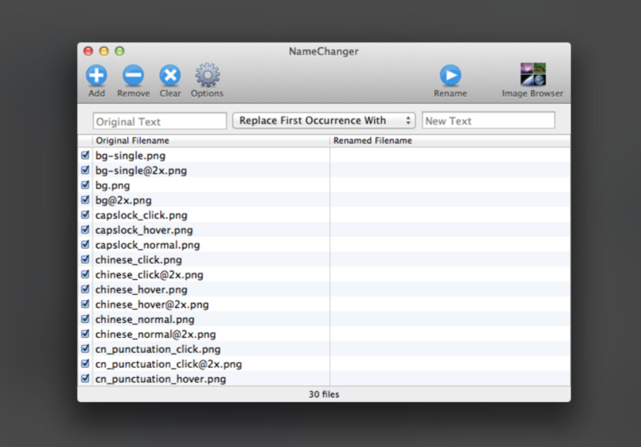The image size is (641, 447).
Task: Click the Original Text input field
Action: [160, 121]
